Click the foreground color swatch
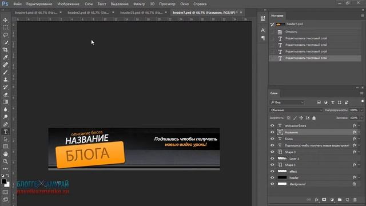Image resolution: width=366 pixels, height=206 pixels. pos(4,181)
